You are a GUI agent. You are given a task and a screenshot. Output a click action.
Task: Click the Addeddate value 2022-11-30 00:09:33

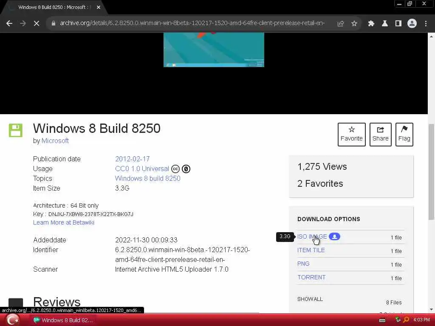click(x=146, y=240)
